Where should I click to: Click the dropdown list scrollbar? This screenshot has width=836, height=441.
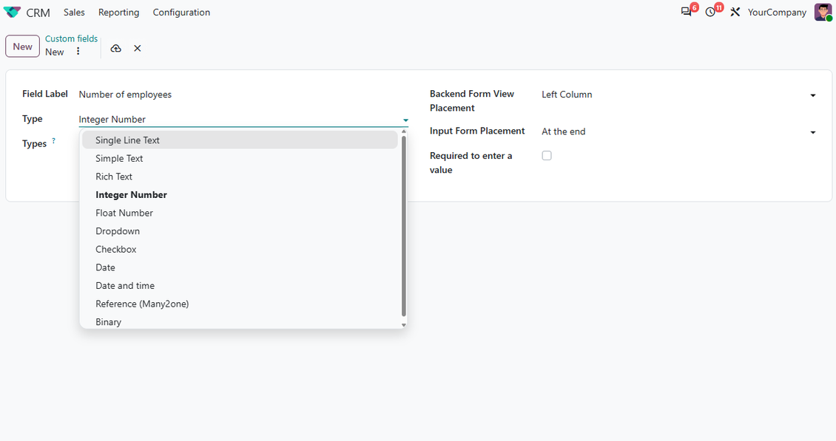(x=404, y=226)
